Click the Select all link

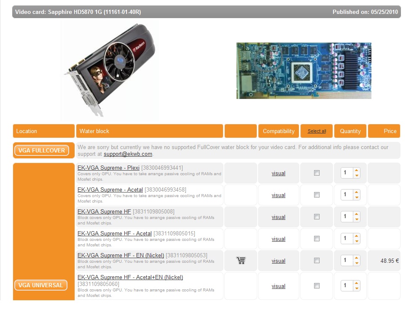pyautogui.click(x=317, y=131)
